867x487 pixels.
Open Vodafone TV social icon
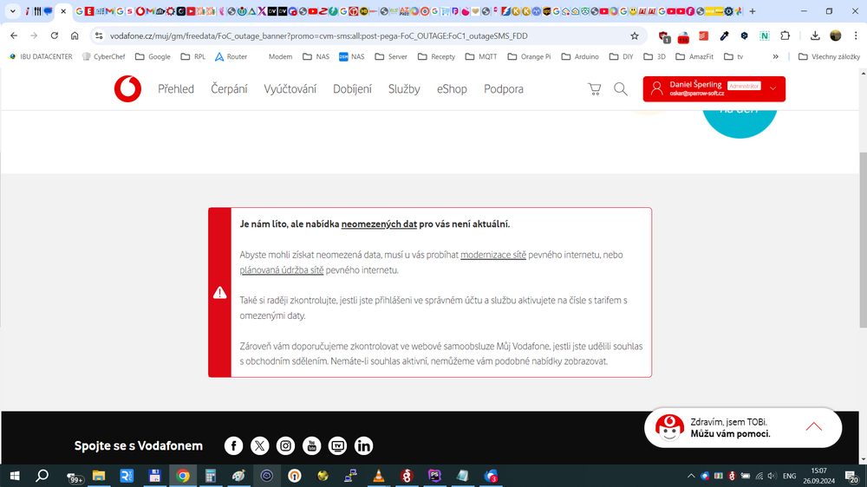(x=337, y=445)
